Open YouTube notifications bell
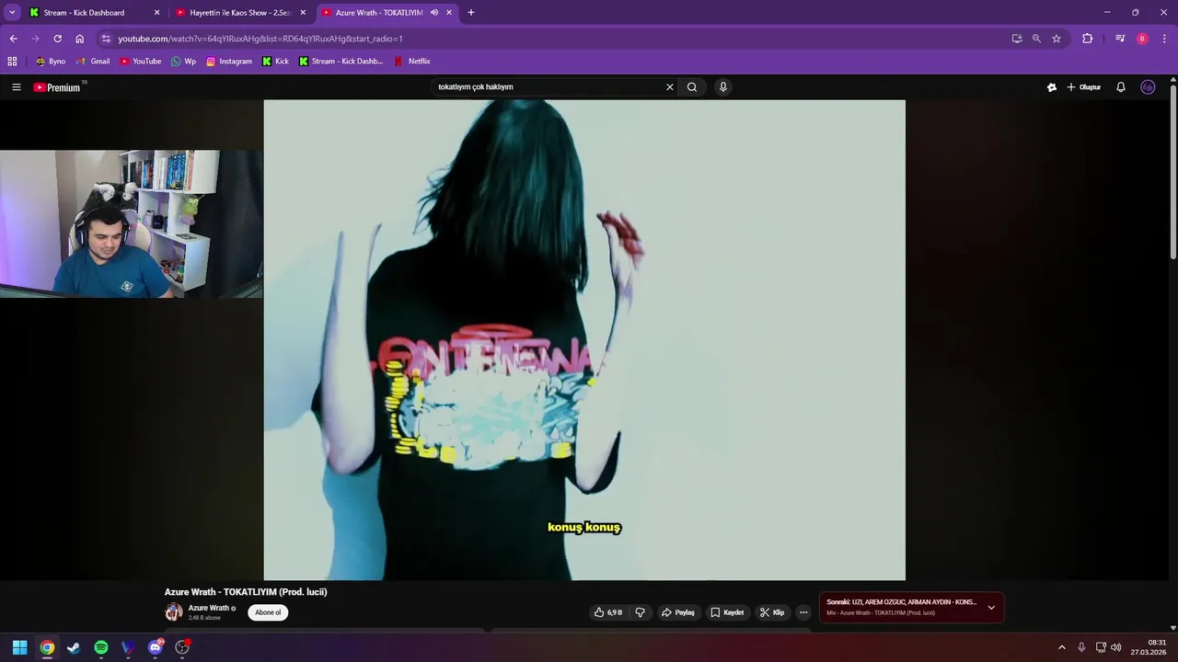 pos(1121,87)
